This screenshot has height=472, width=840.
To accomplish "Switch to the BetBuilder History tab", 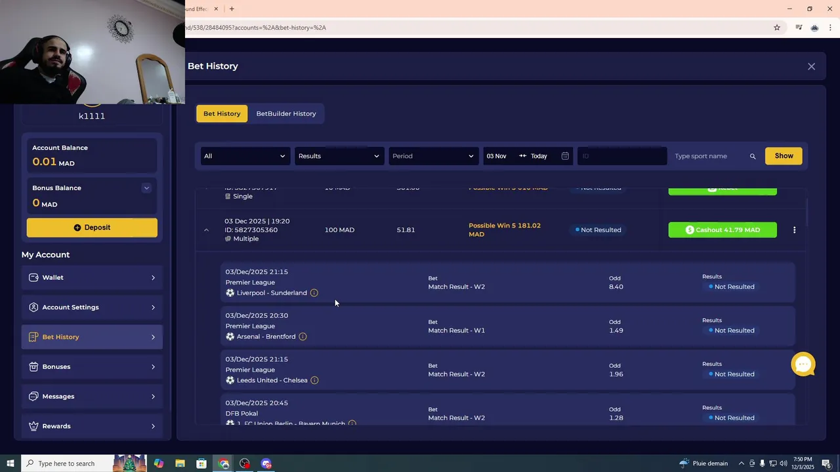I will (286, 113).
